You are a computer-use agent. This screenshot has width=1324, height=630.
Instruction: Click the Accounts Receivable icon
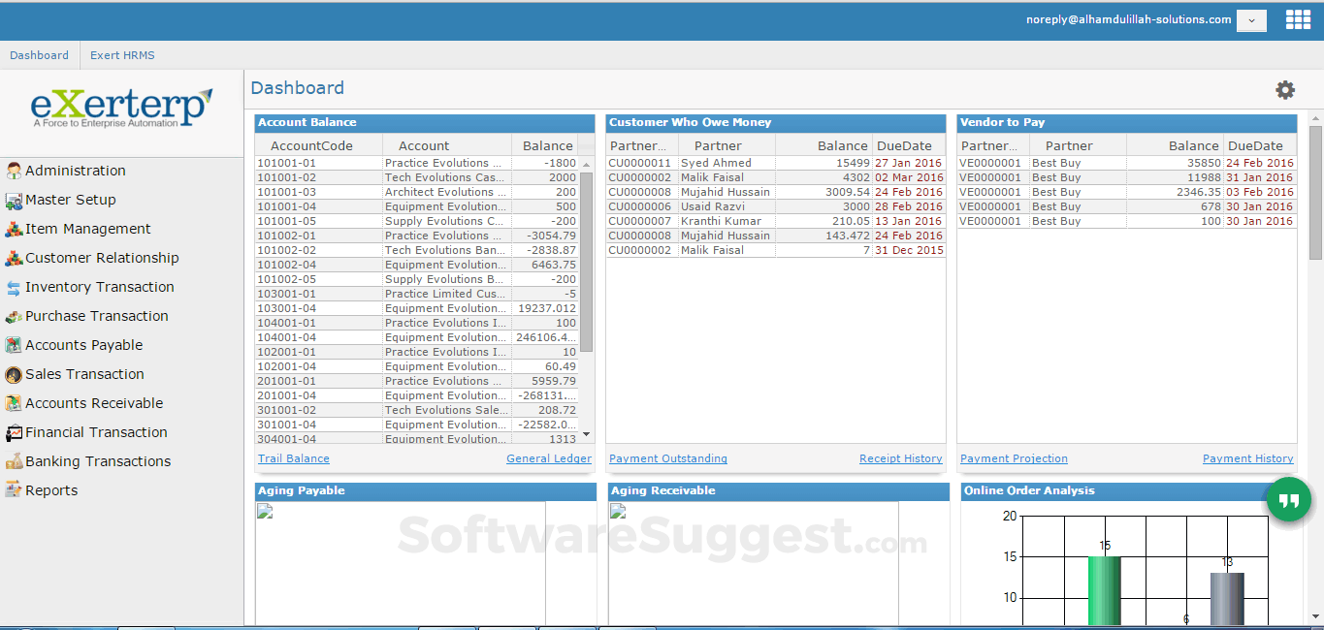coord(14,403)
